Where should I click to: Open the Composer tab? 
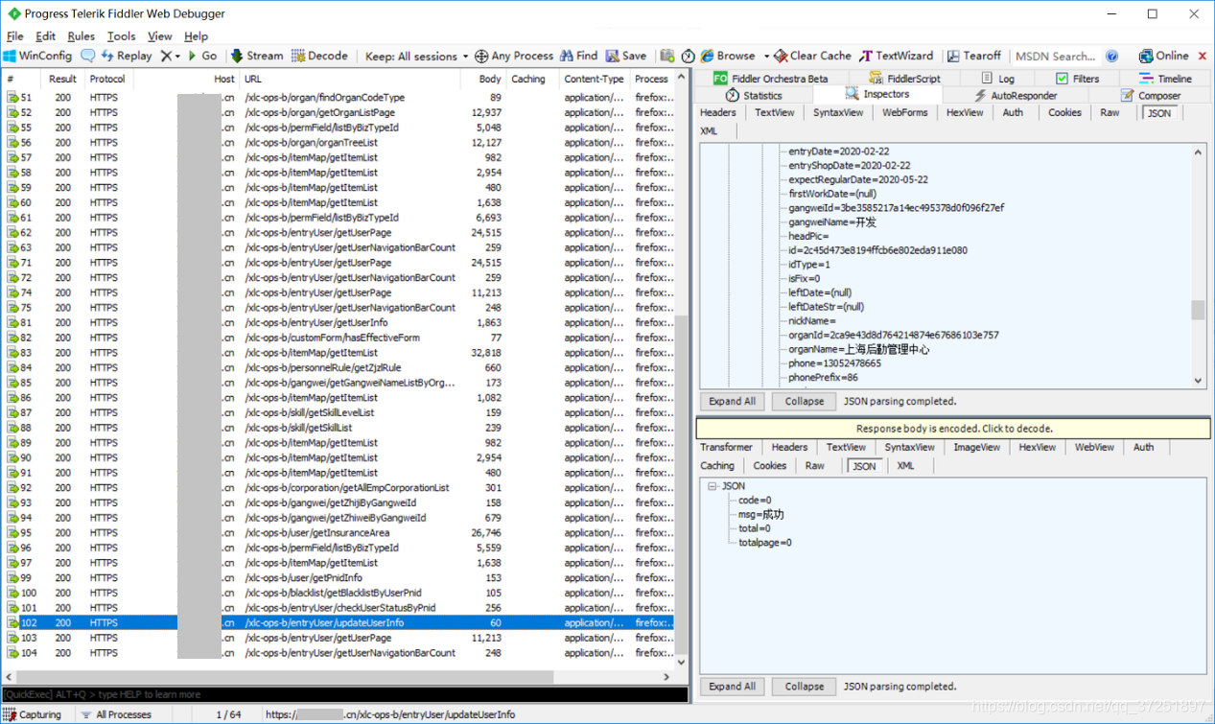pyautogui.click(x=1151, y=95)
